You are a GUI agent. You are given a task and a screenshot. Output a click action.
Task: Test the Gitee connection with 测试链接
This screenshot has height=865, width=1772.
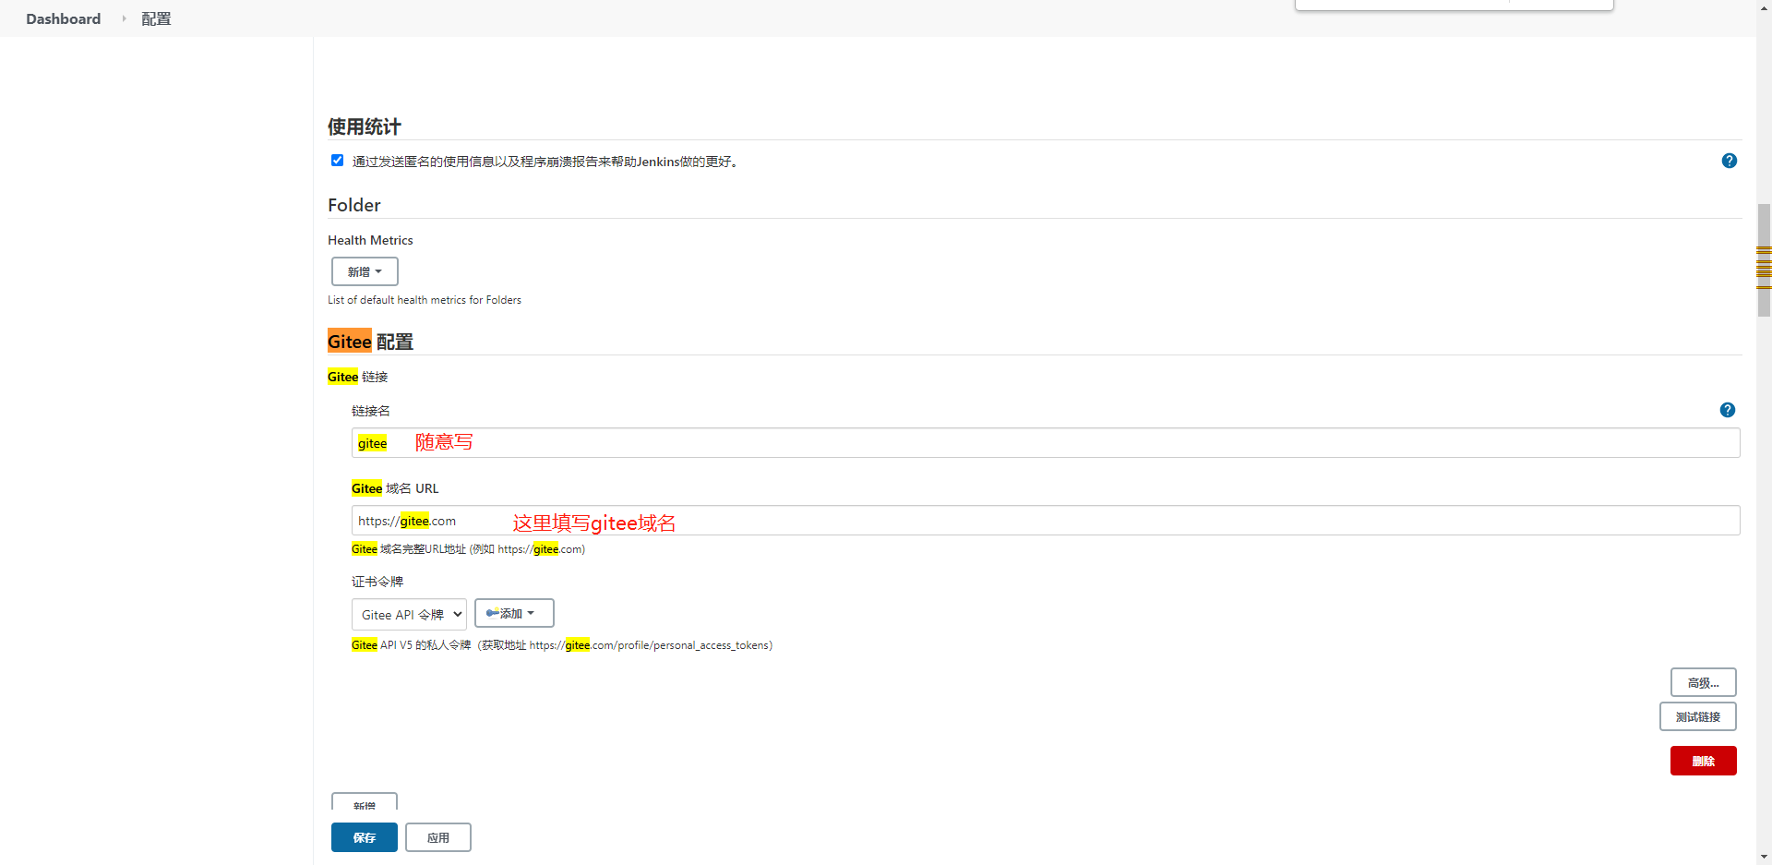pos(1697,716)
